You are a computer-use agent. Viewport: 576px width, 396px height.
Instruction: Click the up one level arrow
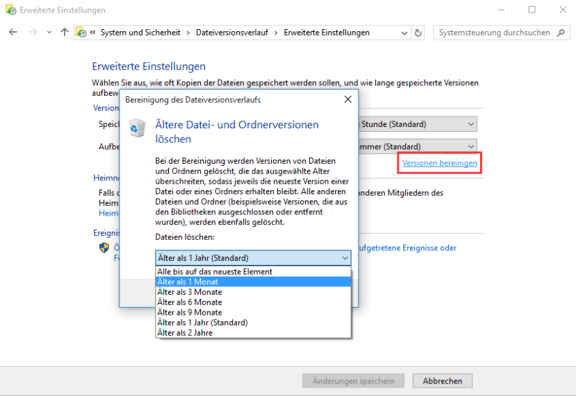pyautogui.click(x=65, y=33)
